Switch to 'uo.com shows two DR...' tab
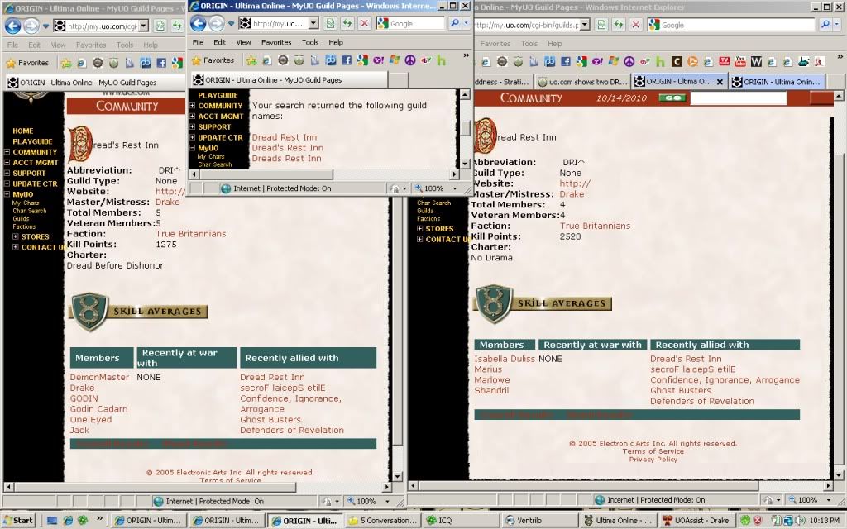Viewport: 847px width, 529px height. pos(583,82)
